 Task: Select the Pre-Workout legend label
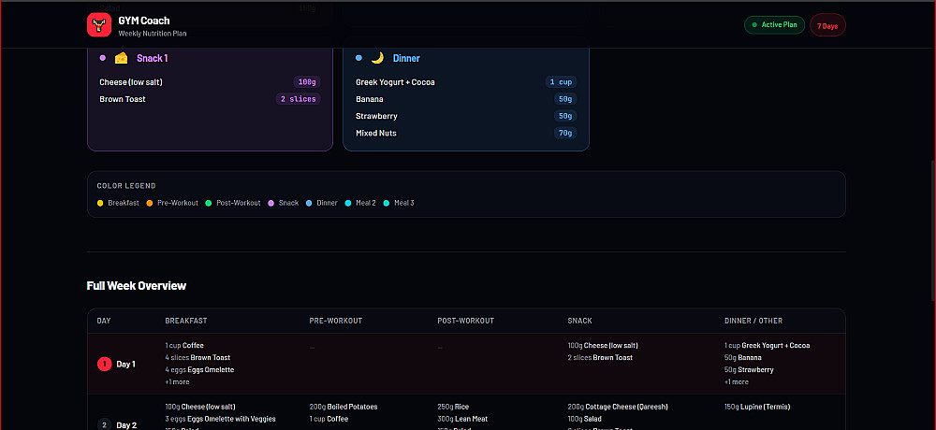point(178,203)
